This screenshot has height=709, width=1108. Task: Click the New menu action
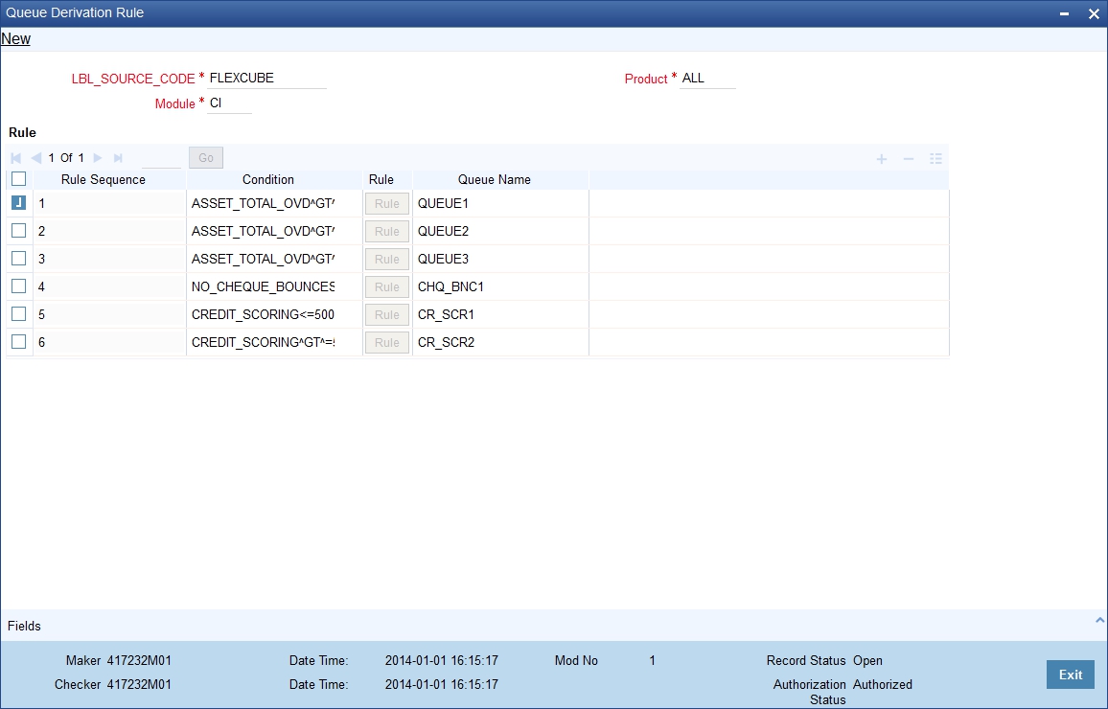click(15, 39)
